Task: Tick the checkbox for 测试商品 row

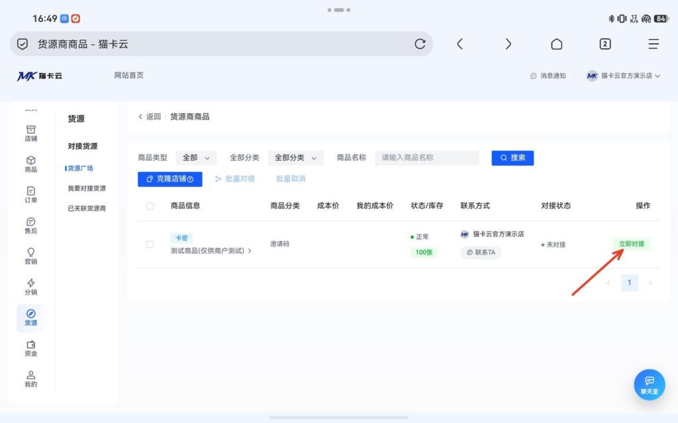Action: click(150, 245)
